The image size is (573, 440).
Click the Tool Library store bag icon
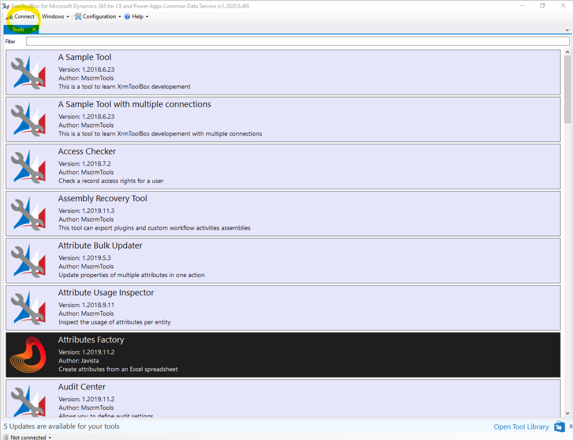pyautogui.click(x=559, y=427)
